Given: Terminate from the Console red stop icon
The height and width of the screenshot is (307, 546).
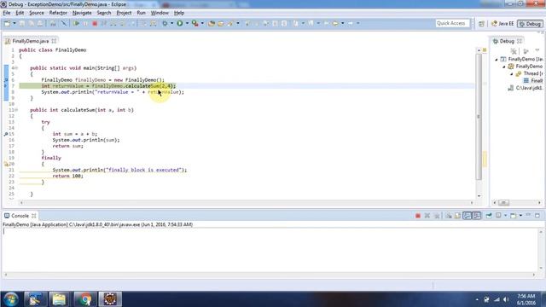Looking at the screenshot, I should (418, 216).
